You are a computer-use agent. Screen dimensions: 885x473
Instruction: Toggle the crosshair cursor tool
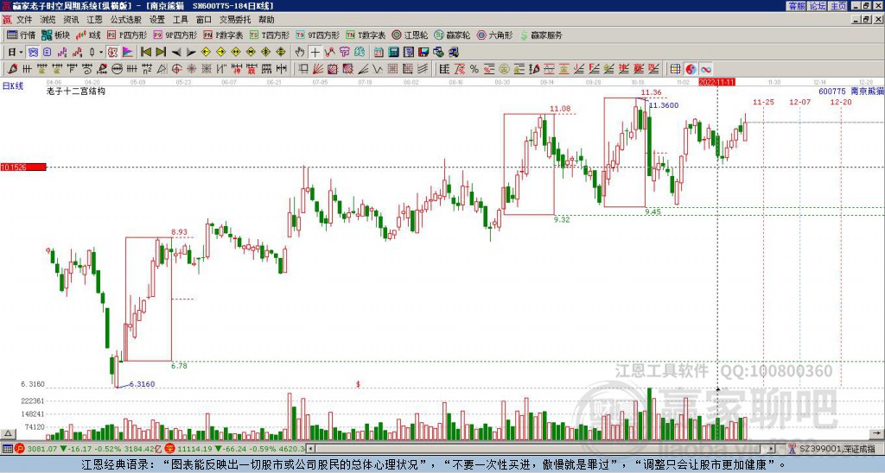pos(315,52)
